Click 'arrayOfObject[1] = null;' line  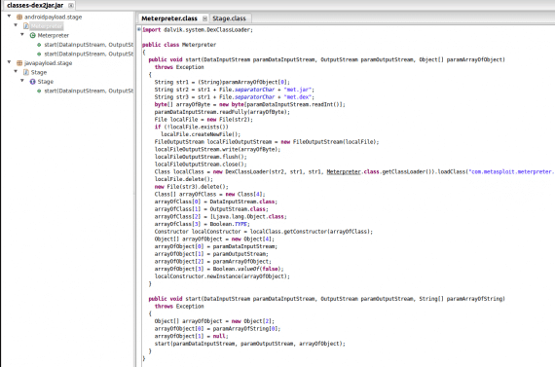(x=192, y=336)
